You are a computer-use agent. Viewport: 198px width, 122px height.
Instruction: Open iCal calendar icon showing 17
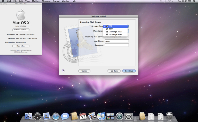tap(83, 116)
